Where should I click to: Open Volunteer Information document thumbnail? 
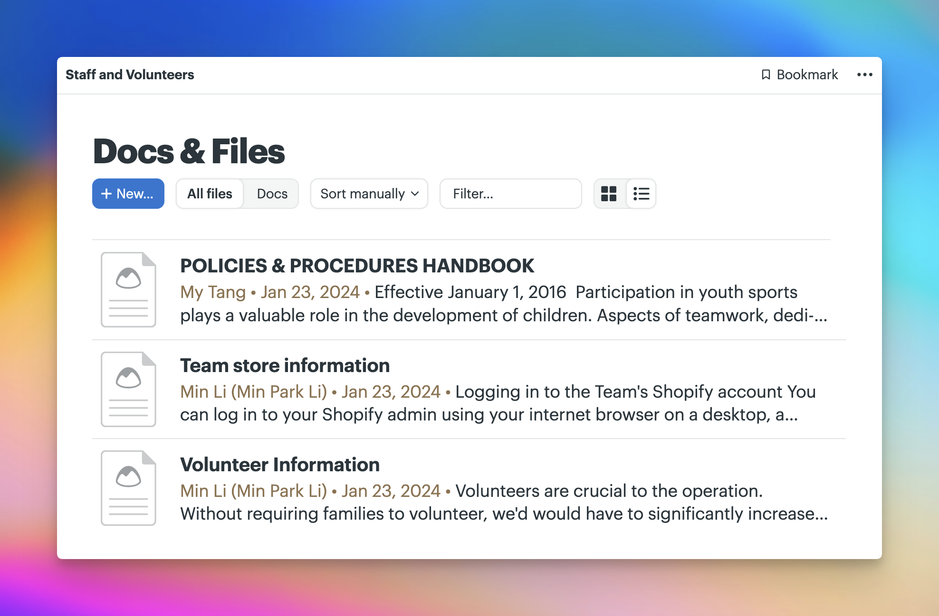point(128,488)
